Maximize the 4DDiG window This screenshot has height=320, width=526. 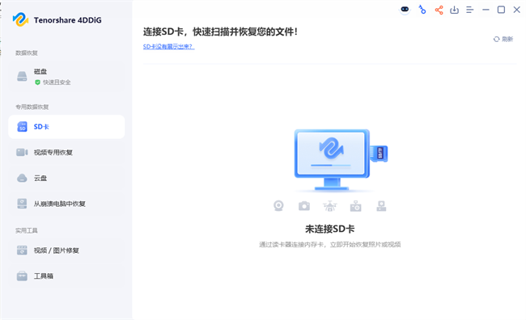pos(501,10)
